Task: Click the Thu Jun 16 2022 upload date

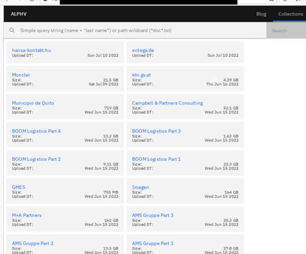Action: click(222, 84)
